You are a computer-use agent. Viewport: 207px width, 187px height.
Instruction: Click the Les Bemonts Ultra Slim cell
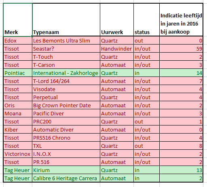point(66,40)
